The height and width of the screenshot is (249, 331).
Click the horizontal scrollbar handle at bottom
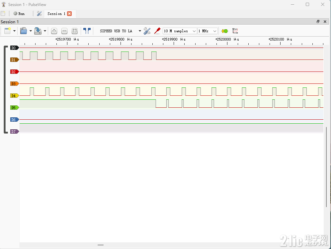(101, 245)
